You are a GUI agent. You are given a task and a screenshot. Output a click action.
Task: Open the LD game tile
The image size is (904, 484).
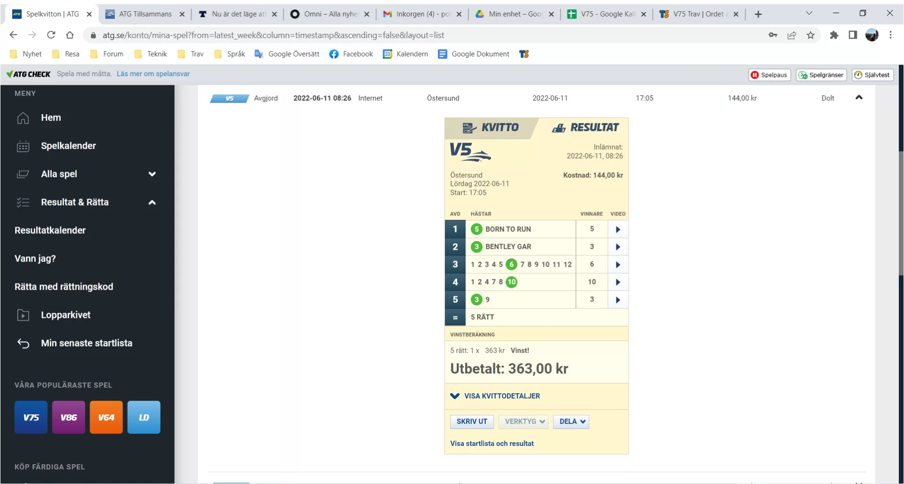pyautogui.click(x=144, y=417)
